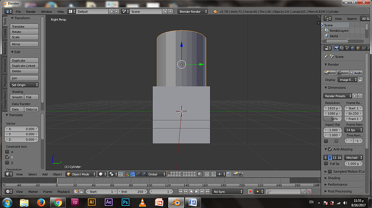Enable the X constraint axis checkbox
This screenshot has height=208, width=372.
pyautogui.click(x=7, y=152)
